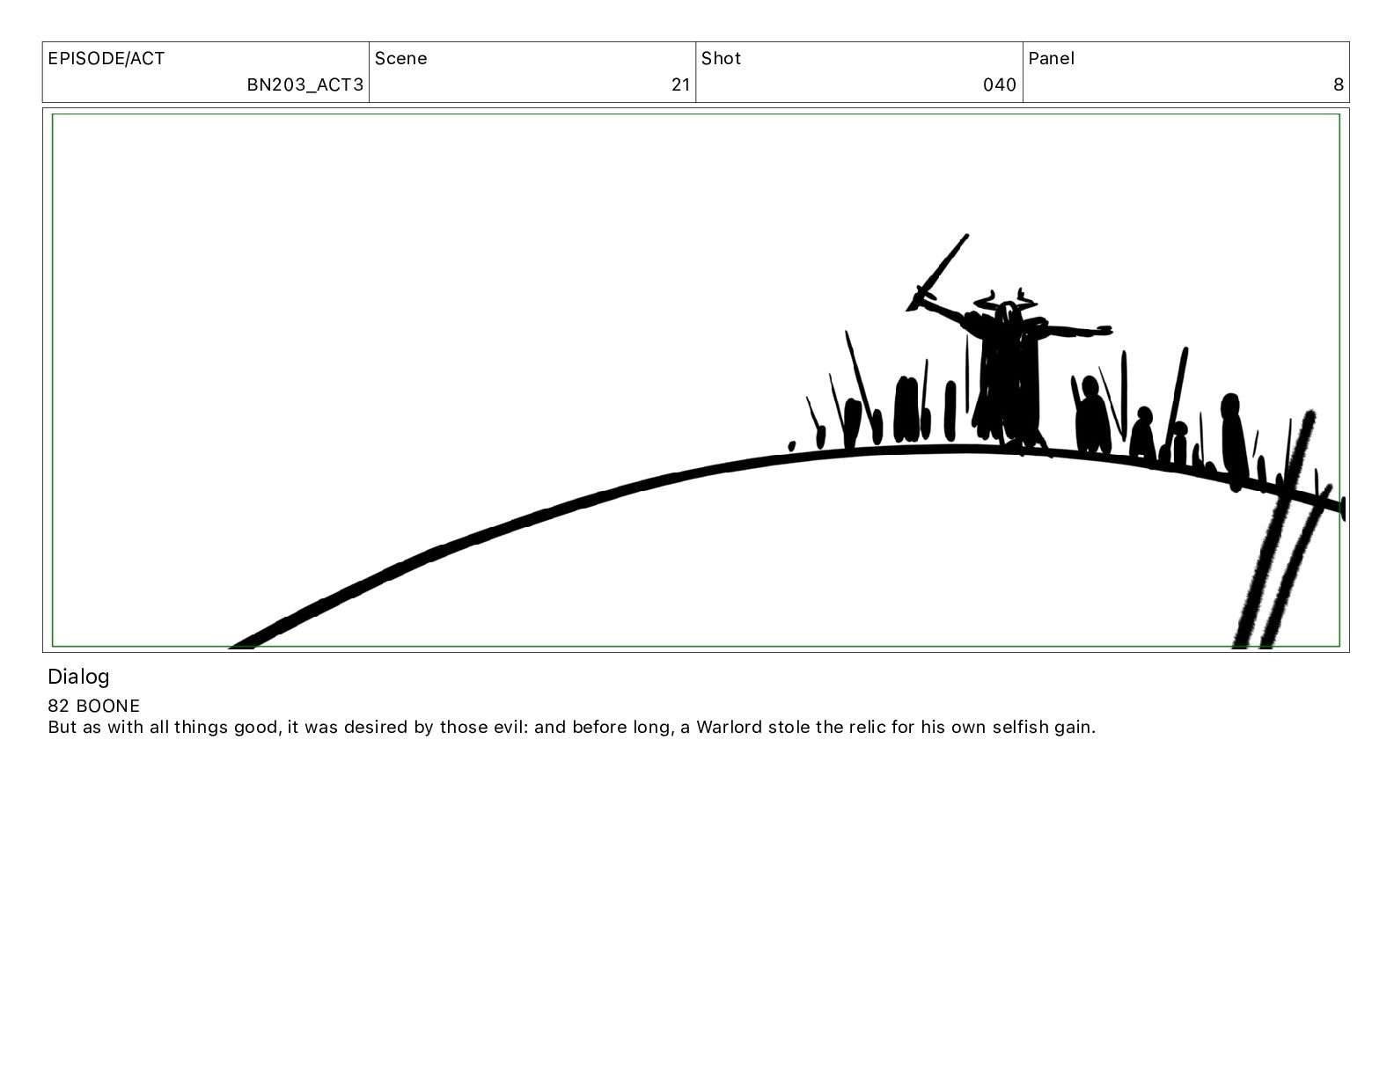Click the Shot header label
Screen dimensions: 1394x1077
click(722, 59)
